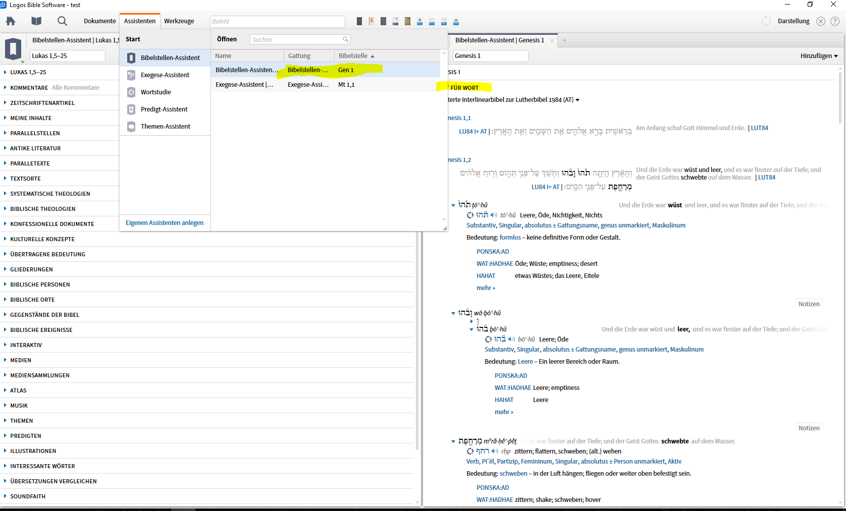Open the first dark book shortcut
Screen dimensions: 846x511
pos(359,21)
